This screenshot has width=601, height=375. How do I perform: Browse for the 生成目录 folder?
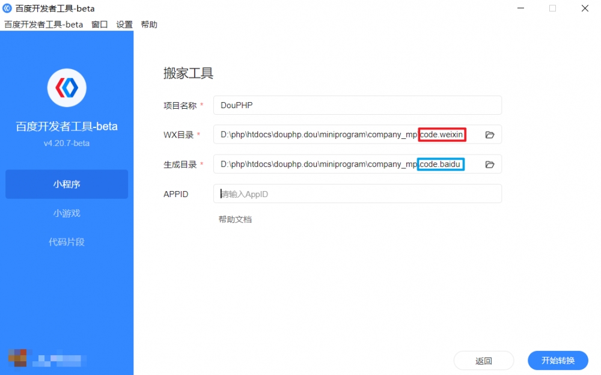tap(489, 165)
